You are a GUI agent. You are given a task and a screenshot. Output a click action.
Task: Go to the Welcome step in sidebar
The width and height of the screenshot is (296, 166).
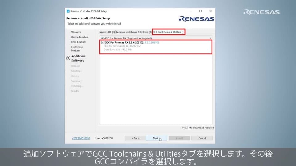coord(76,32)
